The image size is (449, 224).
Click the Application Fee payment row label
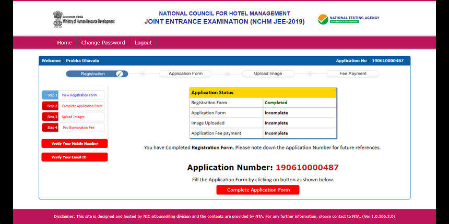point(216,133)
